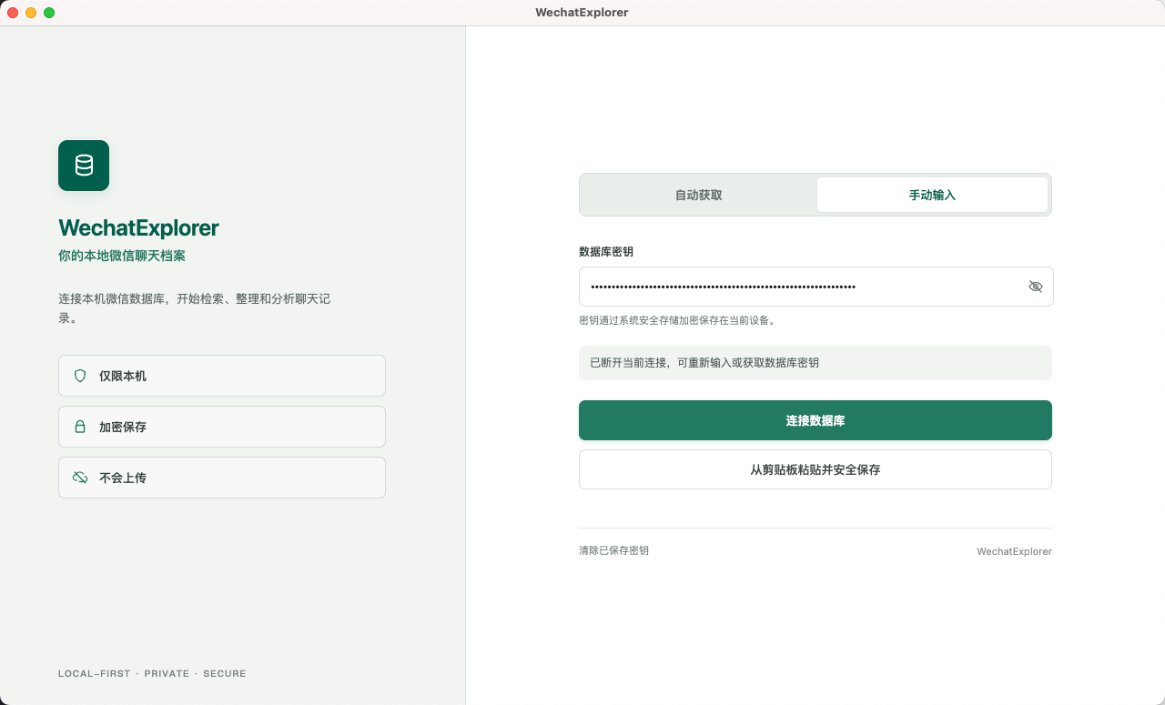Toggle key visibility with the eye icon
Viewport: 1165px width, 705px height.
click(1036, 287)
